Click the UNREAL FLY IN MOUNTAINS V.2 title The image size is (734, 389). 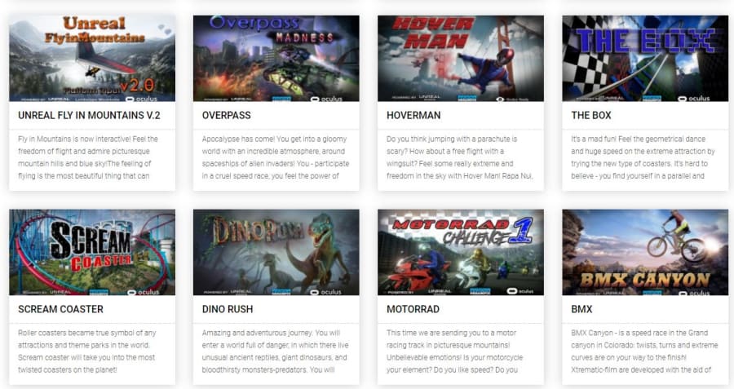pos(89,115)
